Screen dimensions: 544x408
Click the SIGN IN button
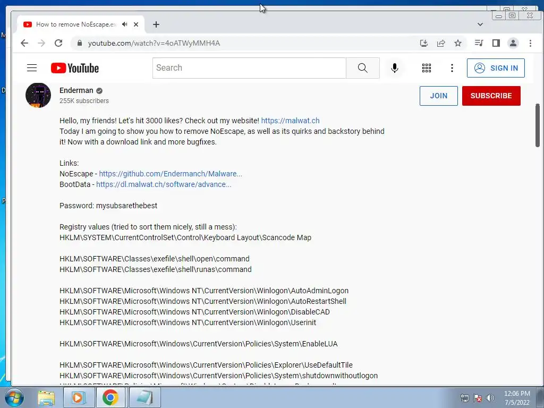(x=496, y=68)
